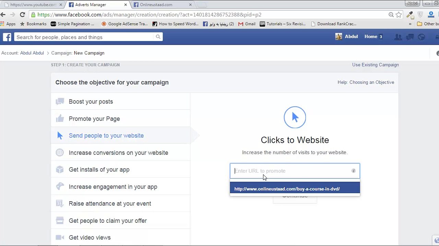Click the eyedropper extension icon in browser toolbar

pos(410,15)
